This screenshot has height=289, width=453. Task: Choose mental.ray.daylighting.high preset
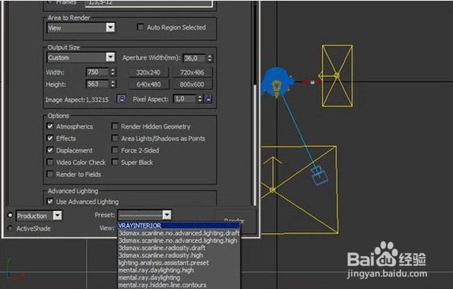point(179,270)
